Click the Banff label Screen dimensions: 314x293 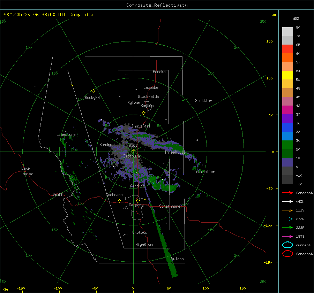click(58, 194)
